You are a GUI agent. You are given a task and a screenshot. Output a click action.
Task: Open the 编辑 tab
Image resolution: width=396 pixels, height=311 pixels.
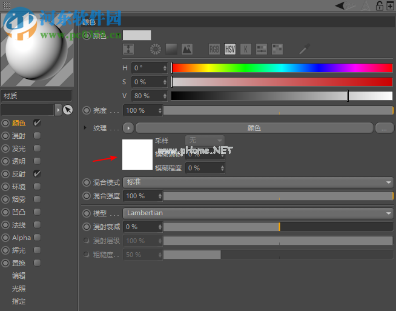[x=19, y=276]
